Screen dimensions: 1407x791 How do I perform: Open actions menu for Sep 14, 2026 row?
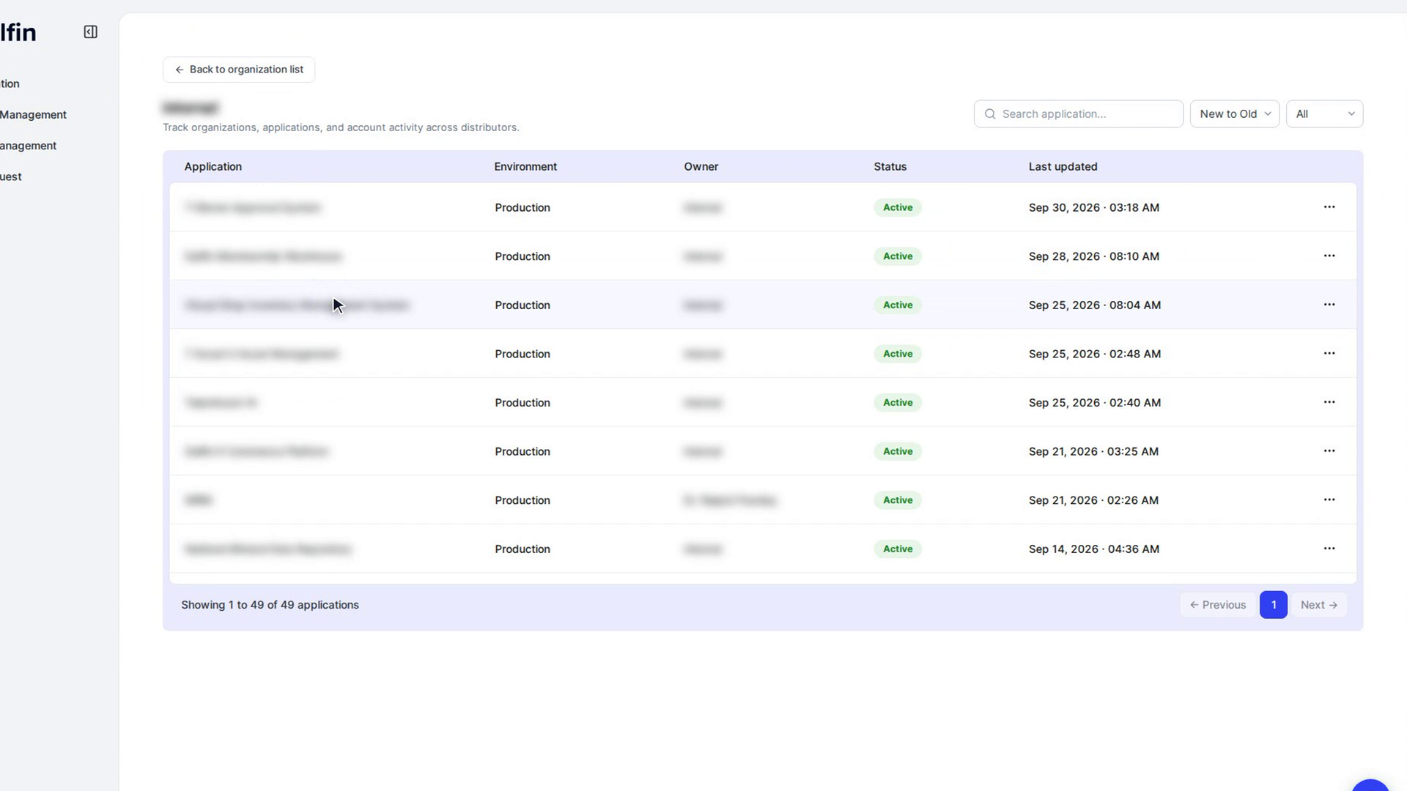click(1329, 549)
